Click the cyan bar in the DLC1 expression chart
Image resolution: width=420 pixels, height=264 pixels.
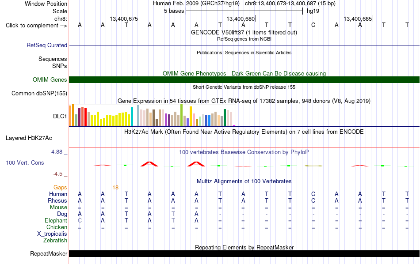[132, 117]
